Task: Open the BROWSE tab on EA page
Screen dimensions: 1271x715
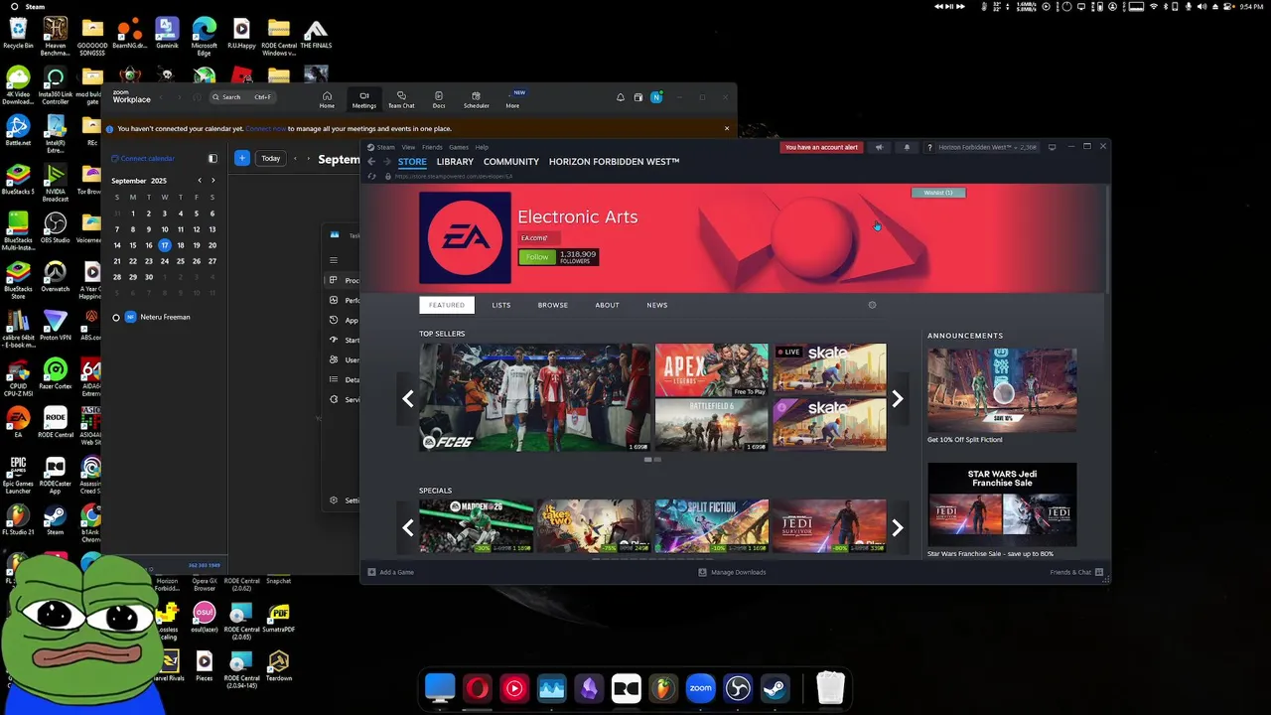Action: click(x=553, y=305)
